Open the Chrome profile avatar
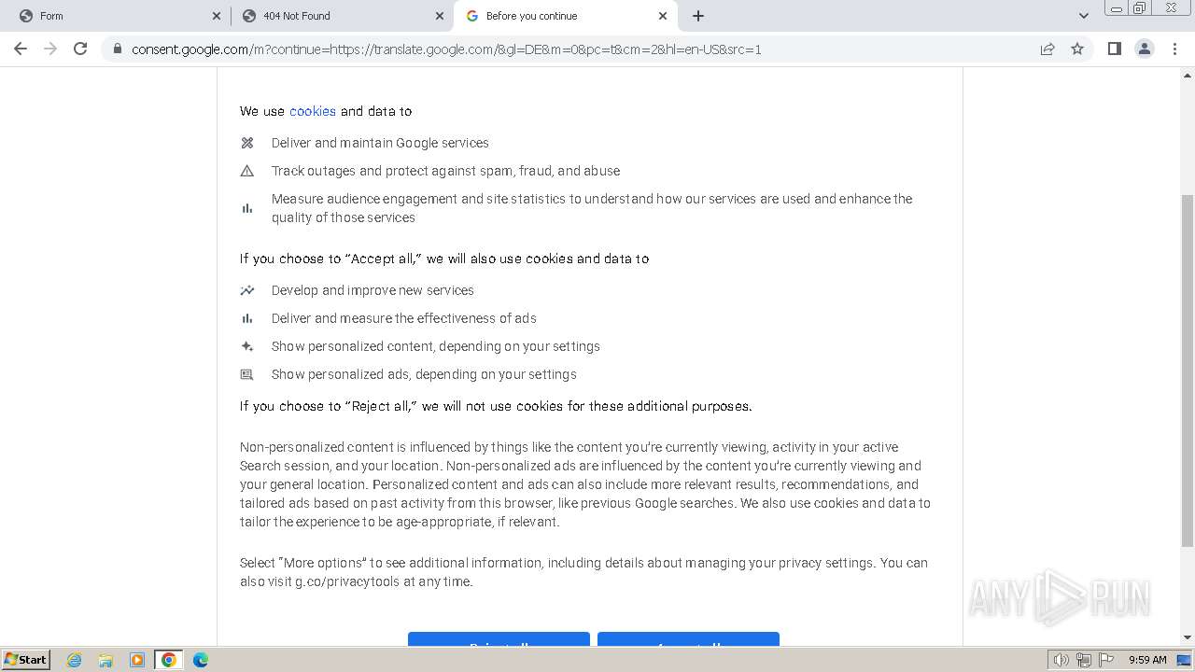1195x672 pixels. pos(1144,49)
